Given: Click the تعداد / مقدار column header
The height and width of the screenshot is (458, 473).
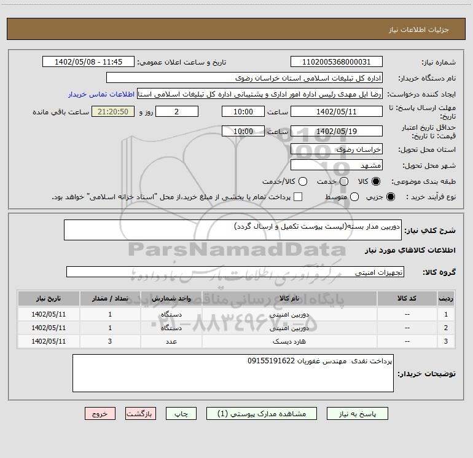Looking at the screenshot, I should coord(110,299).
